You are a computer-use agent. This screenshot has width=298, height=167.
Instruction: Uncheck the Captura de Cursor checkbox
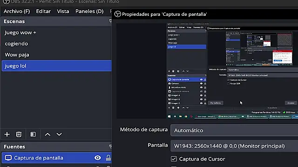click(174, 159)
